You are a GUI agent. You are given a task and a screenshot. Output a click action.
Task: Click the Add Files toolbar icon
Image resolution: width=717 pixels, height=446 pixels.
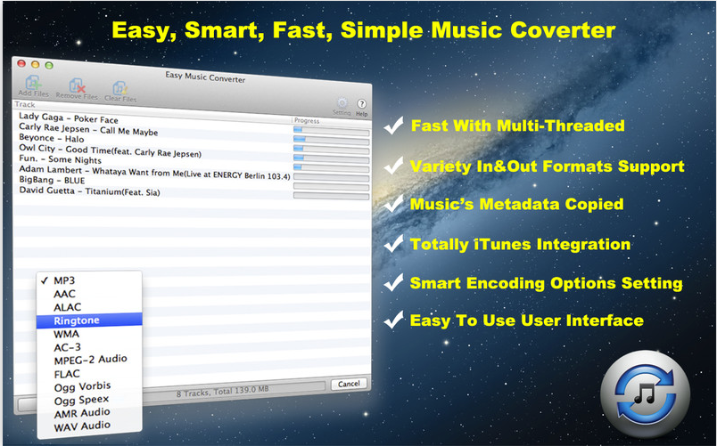click(x=33, y=85)
